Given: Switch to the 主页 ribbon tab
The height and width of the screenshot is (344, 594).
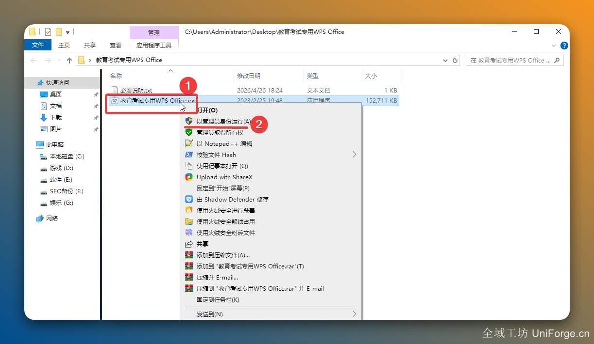Looking at the screenshot, I should [x=64, y=45].
